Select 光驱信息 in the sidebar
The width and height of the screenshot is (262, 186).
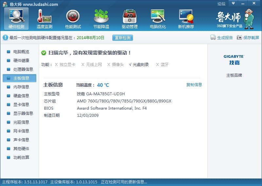[x=19, y=122]
